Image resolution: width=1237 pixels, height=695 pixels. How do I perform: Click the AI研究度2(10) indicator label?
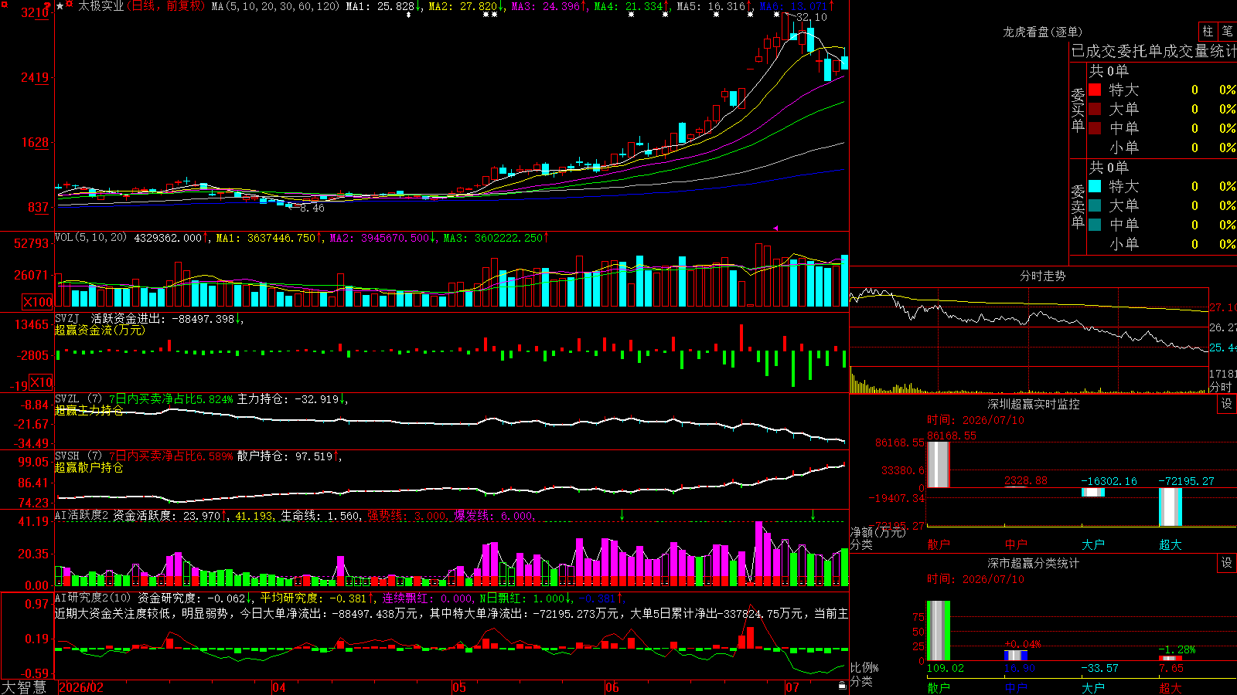(93, 597)
